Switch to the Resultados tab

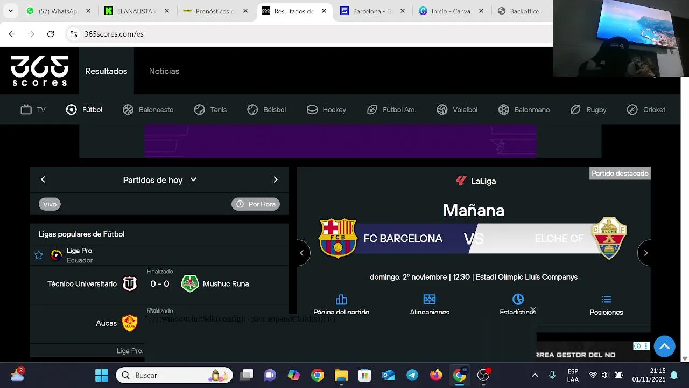coord(106,71)
